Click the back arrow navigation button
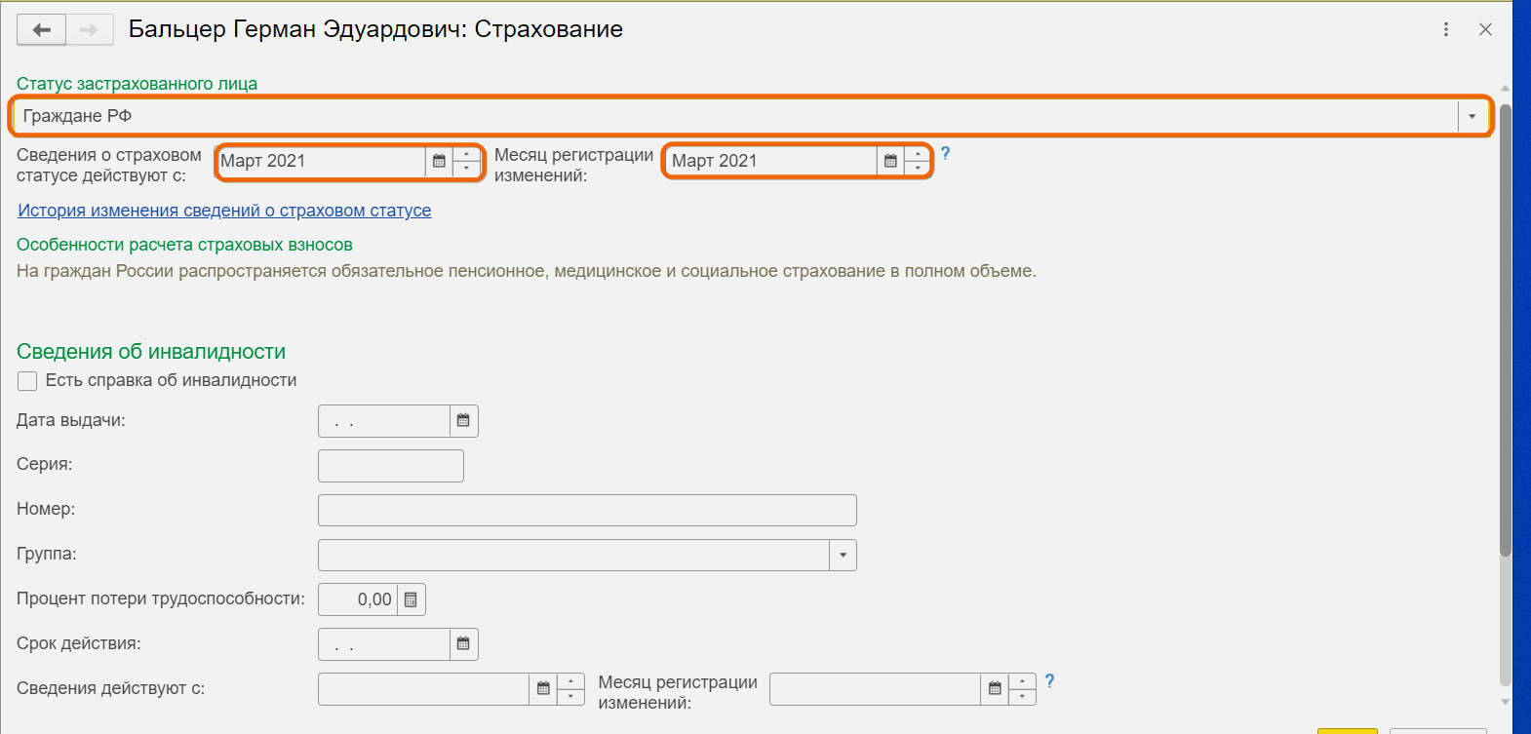1531x734 pixels. click(x=41, y=30)
